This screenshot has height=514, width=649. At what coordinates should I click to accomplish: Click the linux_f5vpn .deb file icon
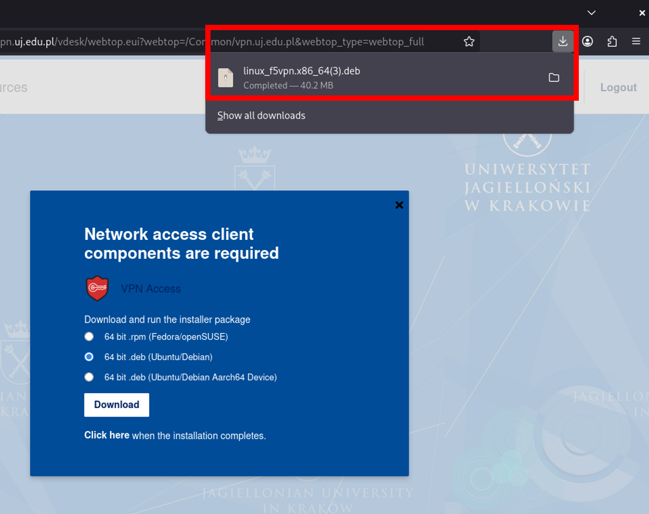click(x=226, y=77)
